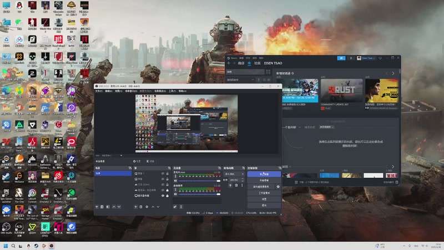The height and width of the screenshot is (250, 444).
Task: Open taskbar Search icon
Action: pyautogui.click(x=13, y=246)
